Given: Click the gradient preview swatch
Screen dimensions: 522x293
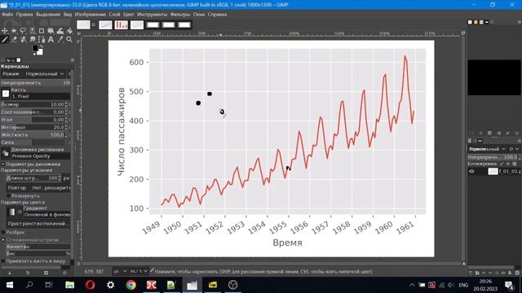Looking at the screenshot, I should (11, 212).
